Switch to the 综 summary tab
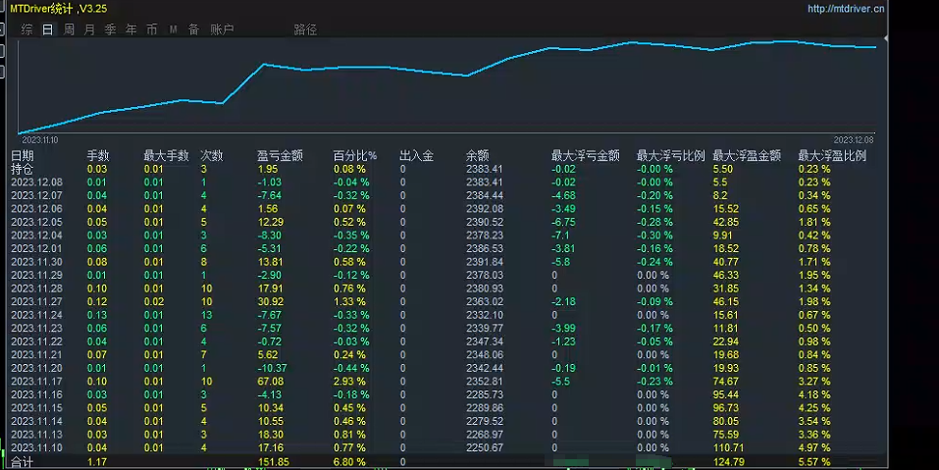This screenshot has height=470, width=939. [26, 29]
